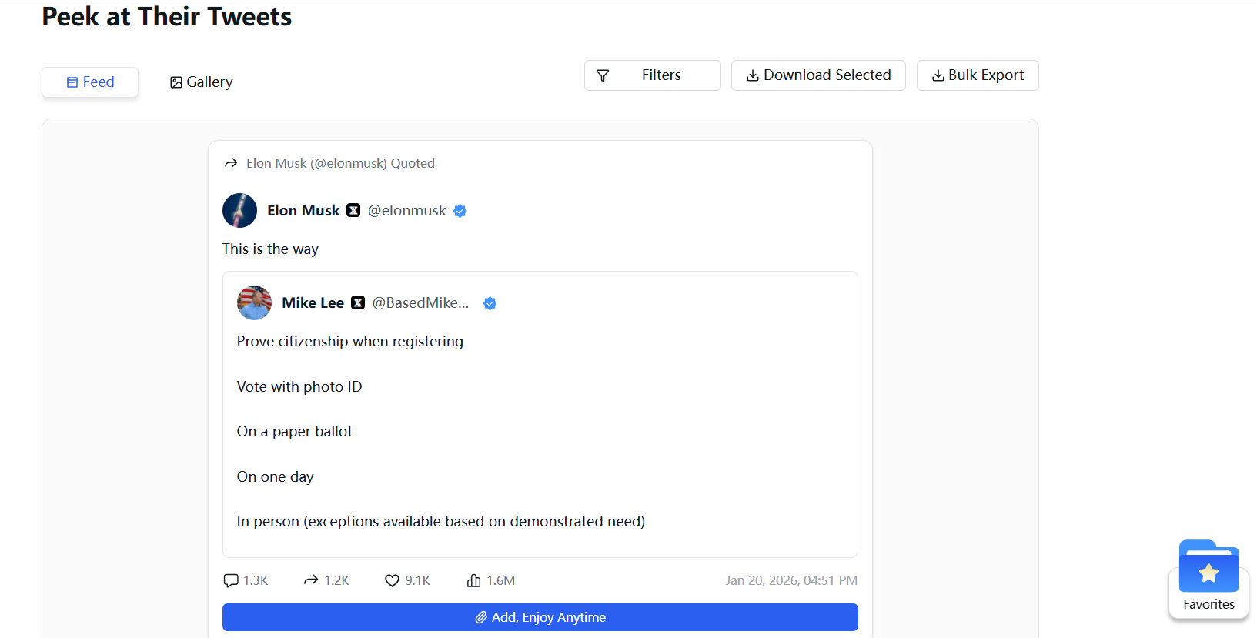Screen dimensions: 1257x638
Task: Click Mike Lee's blue verified badge
Action: 490,303
